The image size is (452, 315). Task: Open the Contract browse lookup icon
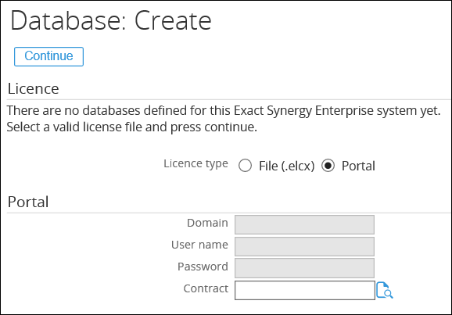(385, 290)
